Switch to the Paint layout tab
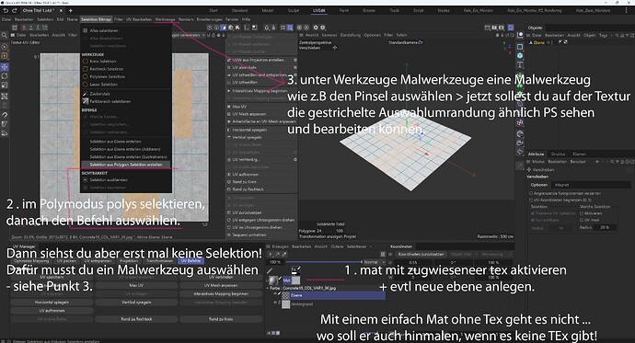Image resolution: width=635 pixels, height=343 pixels. pos(344,10)
